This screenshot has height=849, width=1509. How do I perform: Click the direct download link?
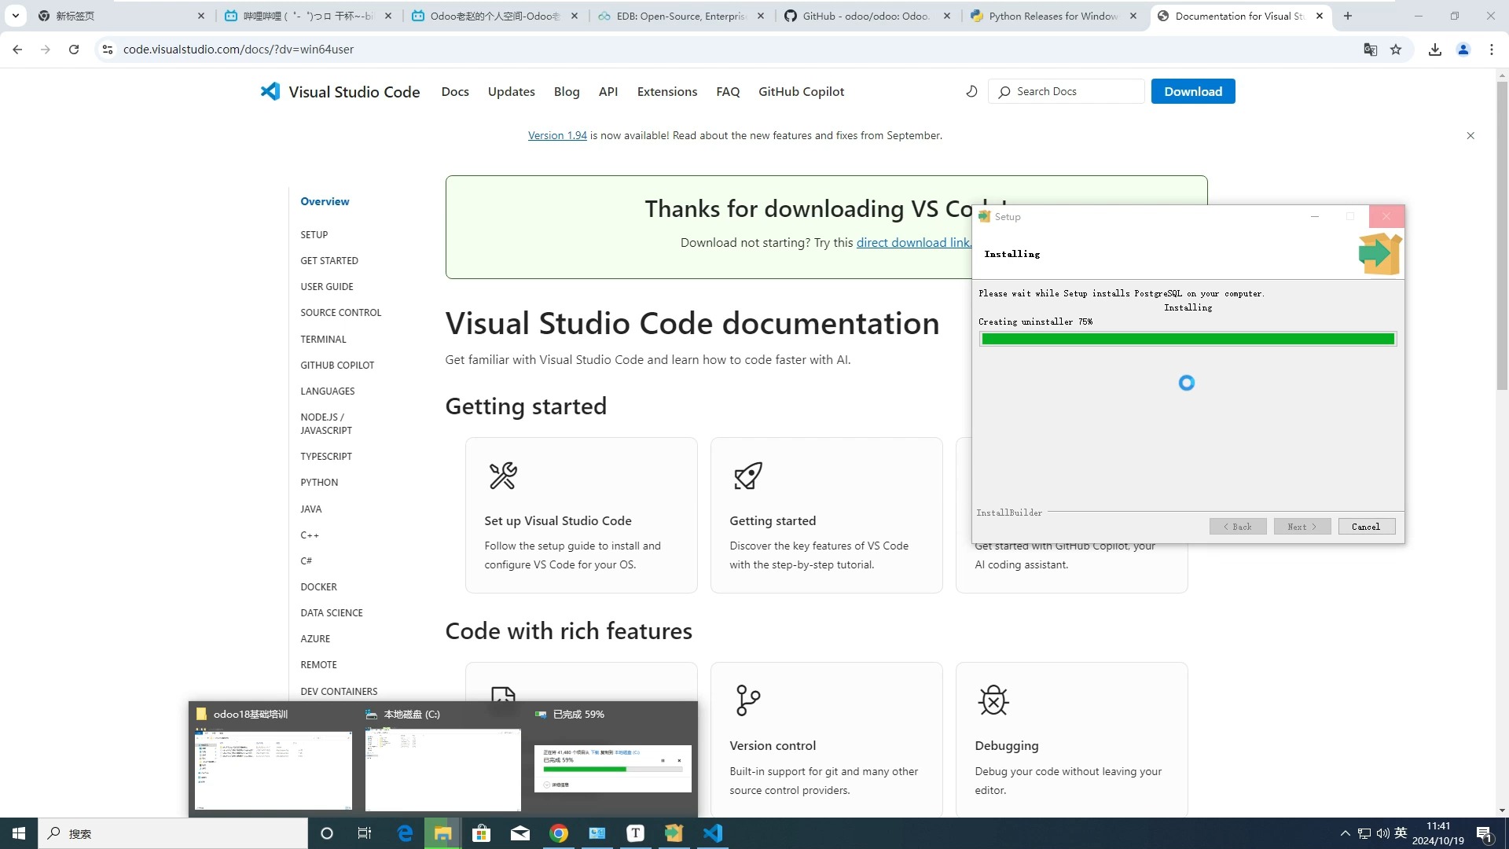[913, 242]
